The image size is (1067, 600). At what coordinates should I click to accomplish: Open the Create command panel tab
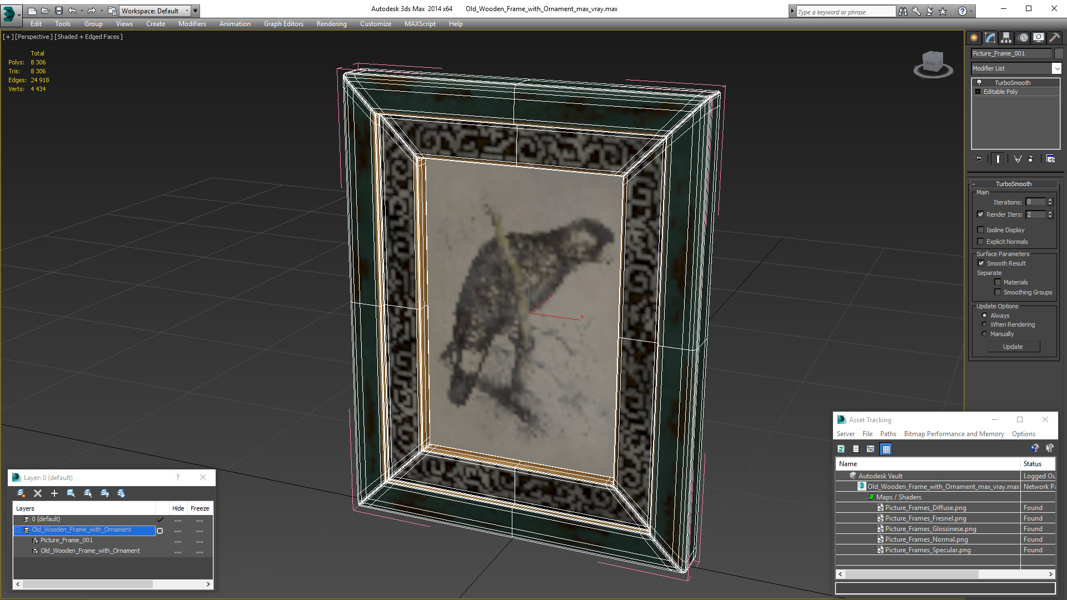pos(974,38)
